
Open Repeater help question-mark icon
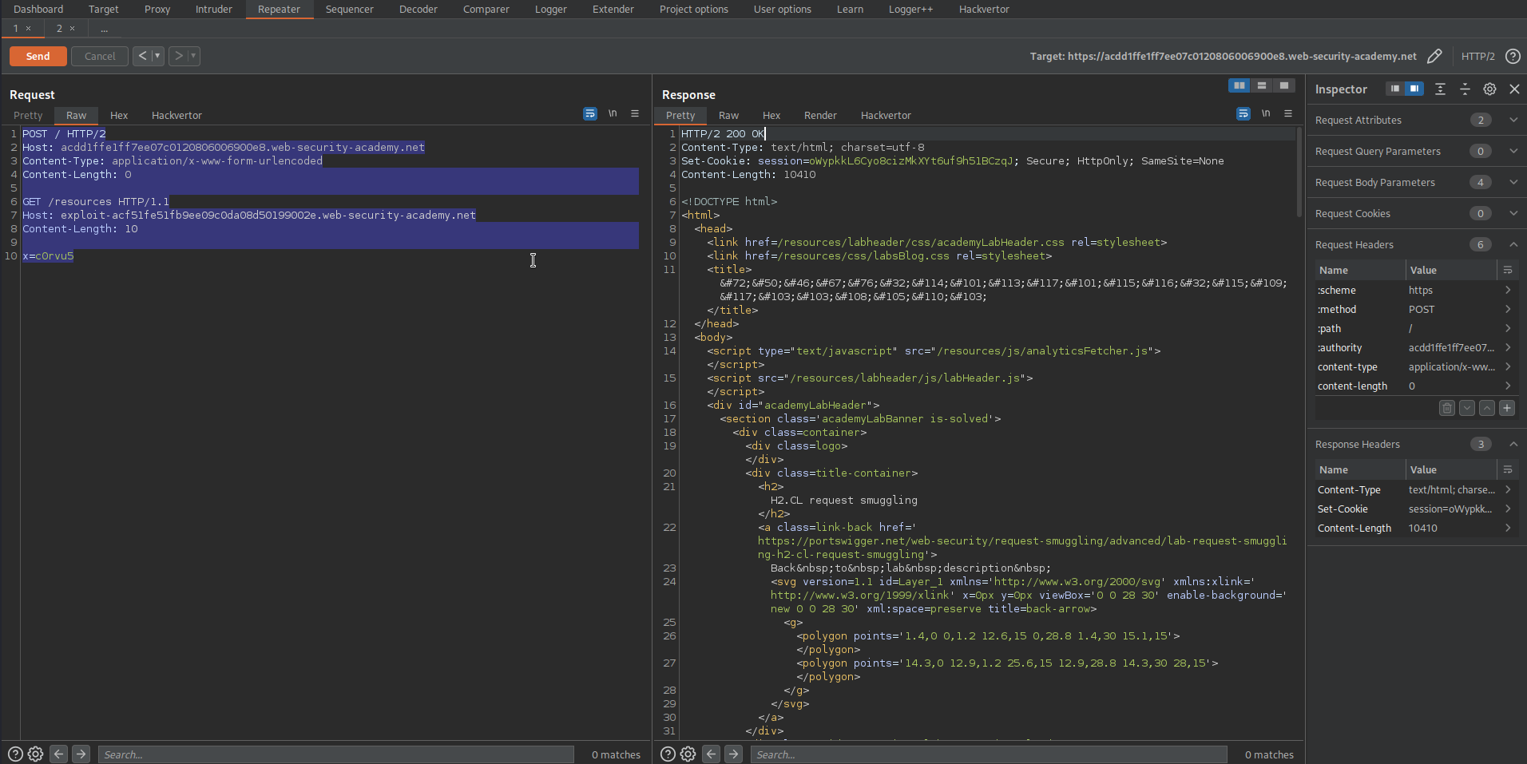click(1513, 56)
